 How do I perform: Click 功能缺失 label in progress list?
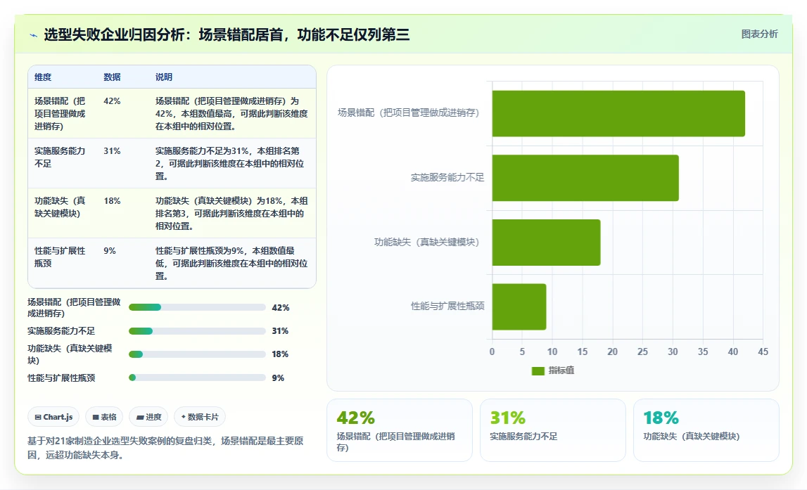coord(70,354)
